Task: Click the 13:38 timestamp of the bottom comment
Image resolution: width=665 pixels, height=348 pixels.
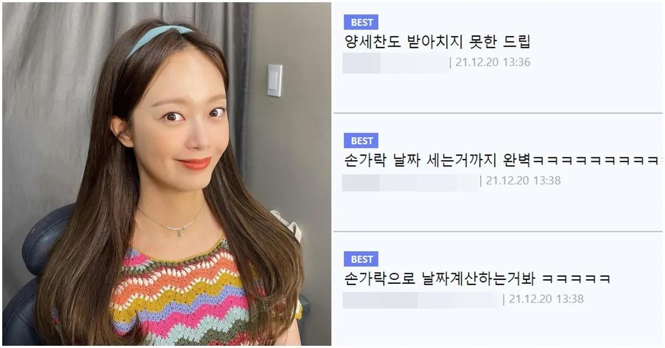Action: click(x=546, y=299)
